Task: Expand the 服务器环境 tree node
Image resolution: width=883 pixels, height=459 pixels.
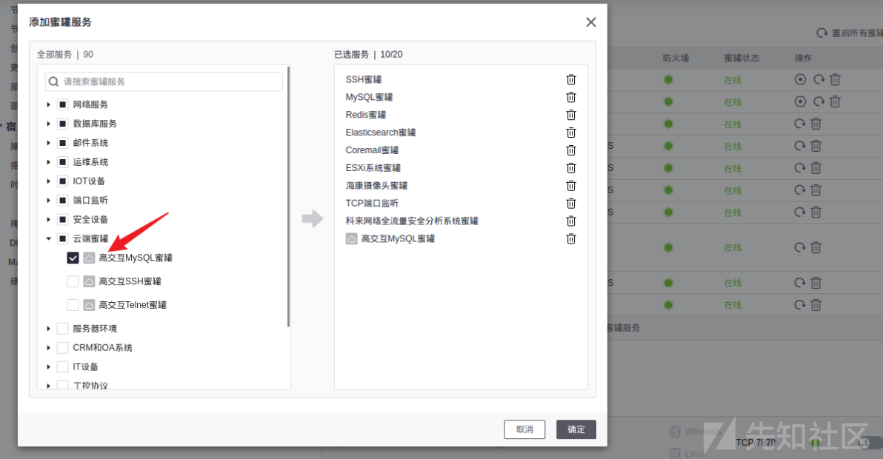Action: click(48, 329)
